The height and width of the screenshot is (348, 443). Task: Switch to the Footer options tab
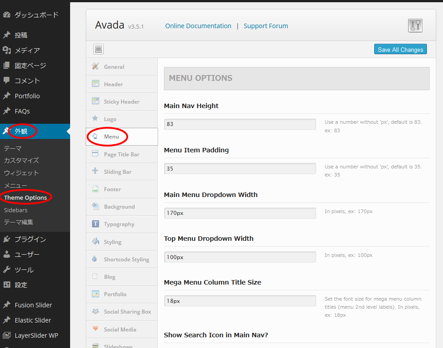coord(113,189)
